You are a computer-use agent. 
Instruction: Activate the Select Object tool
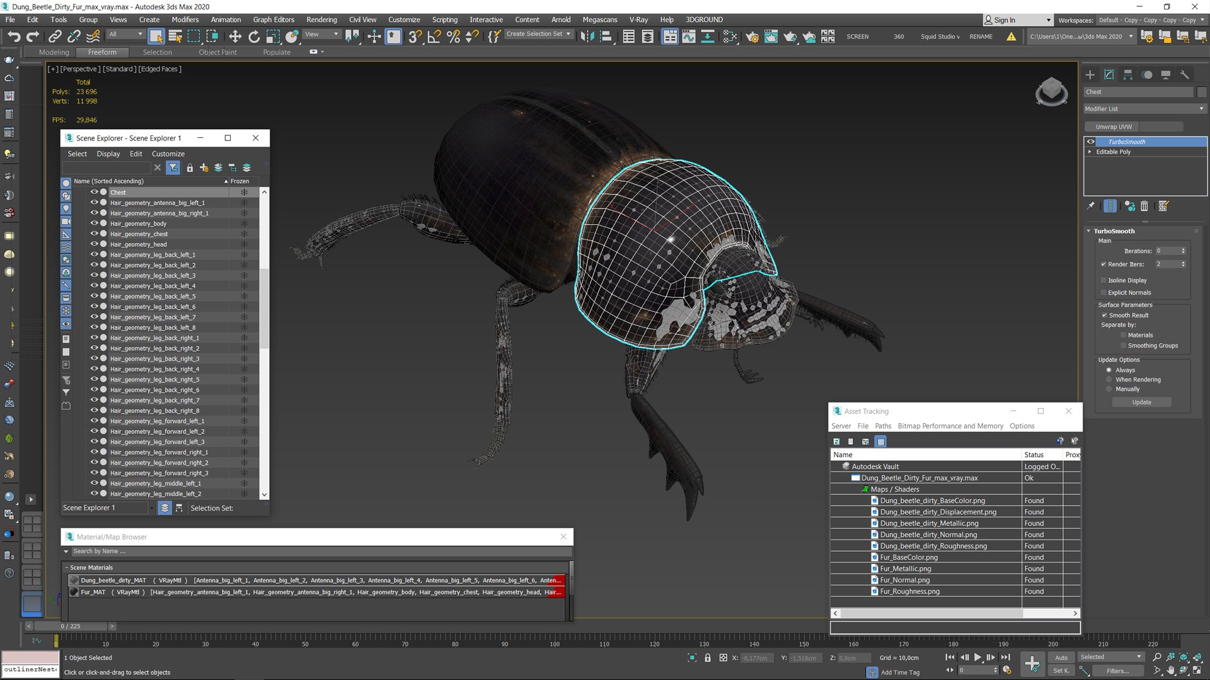click(x=156, y=37)
